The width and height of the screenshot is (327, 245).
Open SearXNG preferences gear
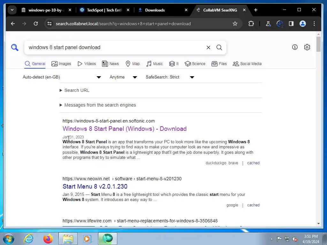[x=307, y=47]
